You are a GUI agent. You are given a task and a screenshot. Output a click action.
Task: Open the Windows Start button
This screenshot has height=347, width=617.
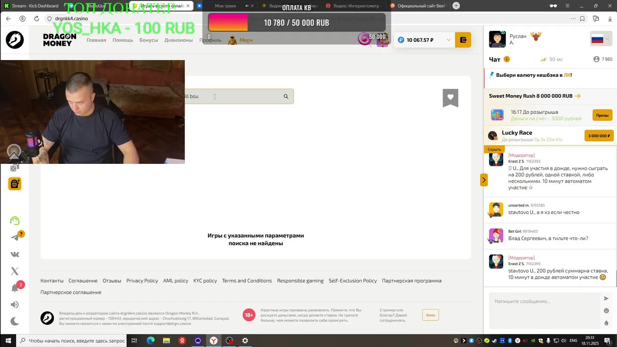point(8,341)
